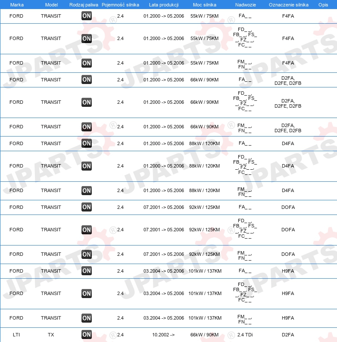
Task: Click F4FA engine code in the 55kW FM__ row
Action: pos(288,63)
